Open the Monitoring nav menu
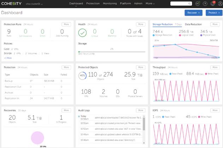Screen dimensions: 223x148 pyautogui.click(x=110, y=4)
